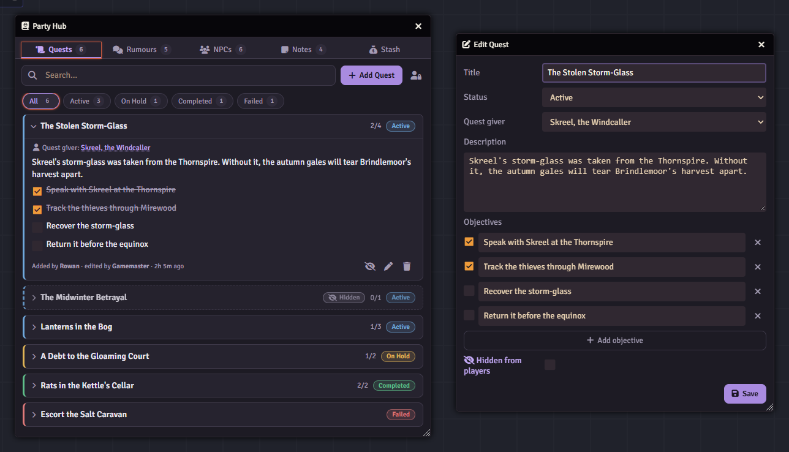
Task: Uncheck 'Speak with Skreel' in quest list
Action: pos(37,191)
